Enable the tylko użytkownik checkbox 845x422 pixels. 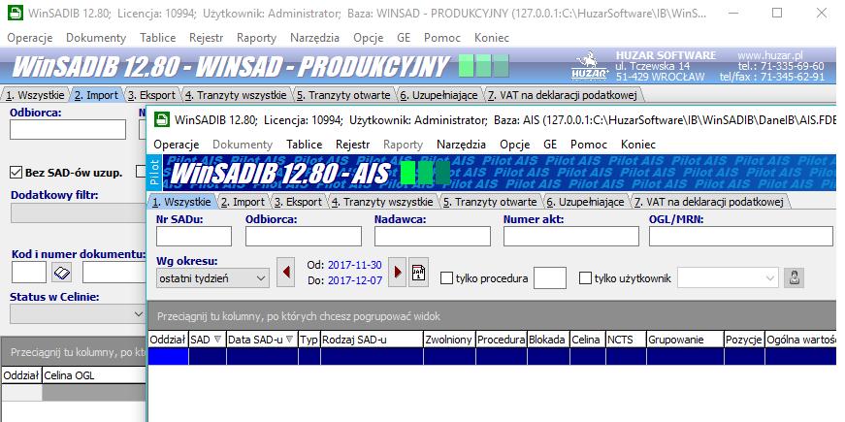pos(585,278)
